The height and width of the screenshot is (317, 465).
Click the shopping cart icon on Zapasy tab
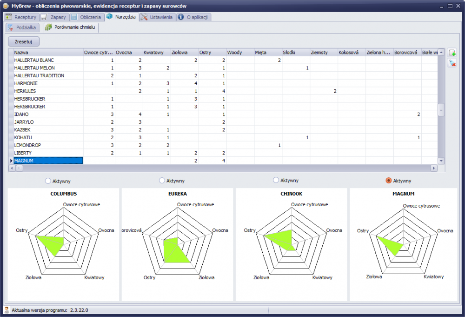44,17
